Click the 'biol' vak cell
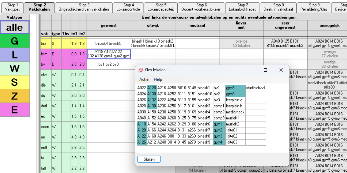The width and height of the screenshot is (347, 173). [46, 43]
